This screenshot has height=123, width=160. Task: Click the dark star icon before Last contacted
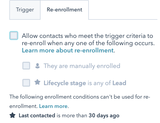(12, 115)
